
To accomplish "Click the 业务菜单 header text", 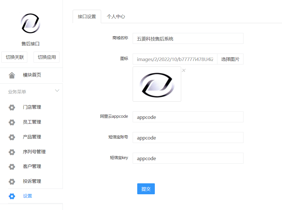I will pyautogui.click(x=17, y=92).
